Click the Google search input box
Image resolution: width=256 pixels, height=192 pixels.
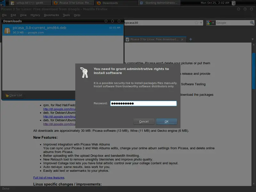(233, 23)
